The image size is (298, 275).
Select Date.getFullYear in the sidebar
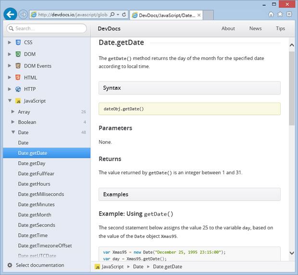36,174
